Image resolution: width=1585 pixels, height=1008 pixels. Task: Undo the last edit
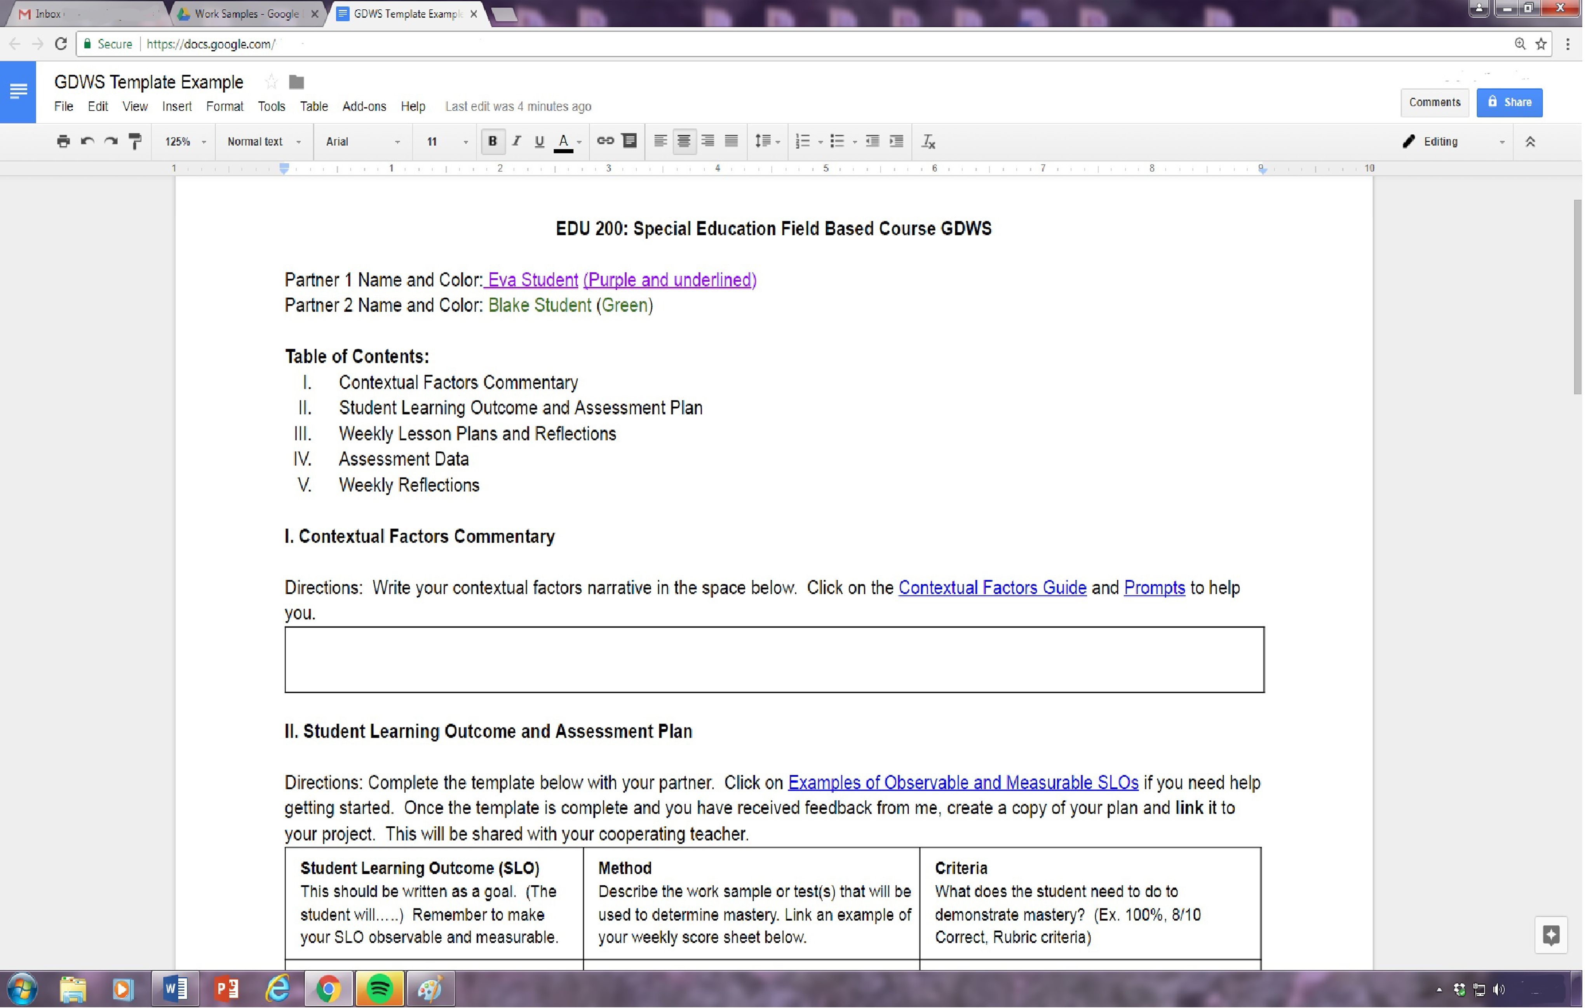[x=87, y=141]
